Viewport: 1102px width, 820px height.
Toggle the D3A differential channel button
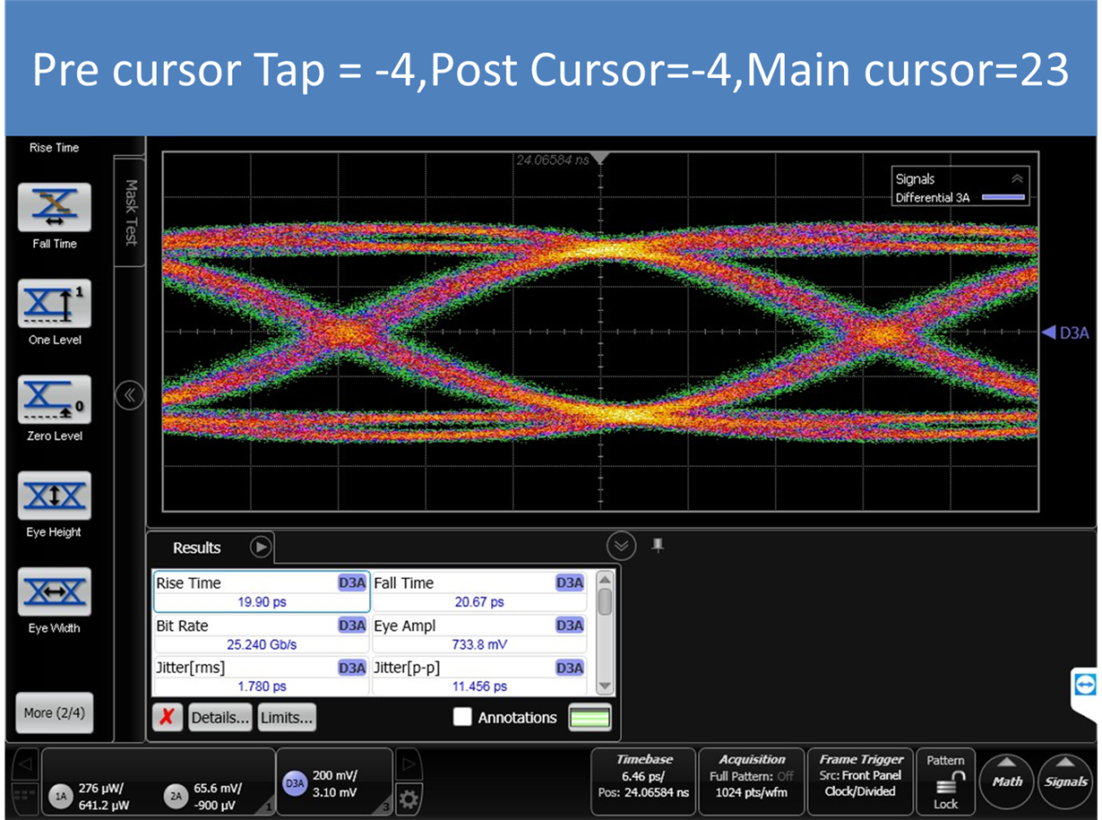[295, 782]
